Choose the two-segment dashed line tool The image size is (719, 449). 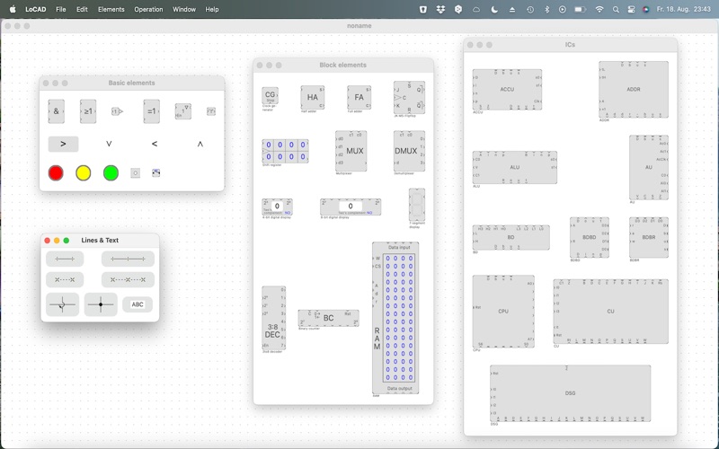pos(128,279)
